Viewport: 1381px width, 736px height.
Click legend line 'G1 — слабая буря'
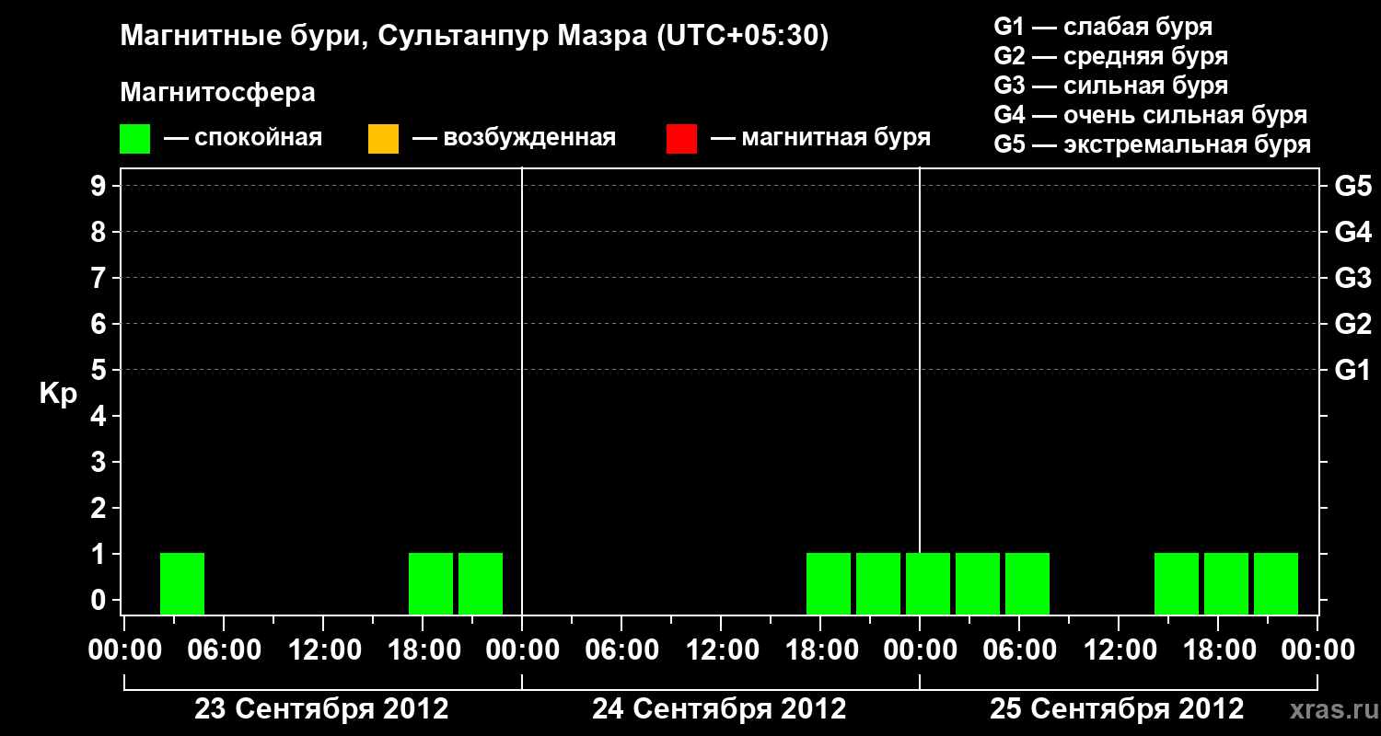pos(1103,27)
